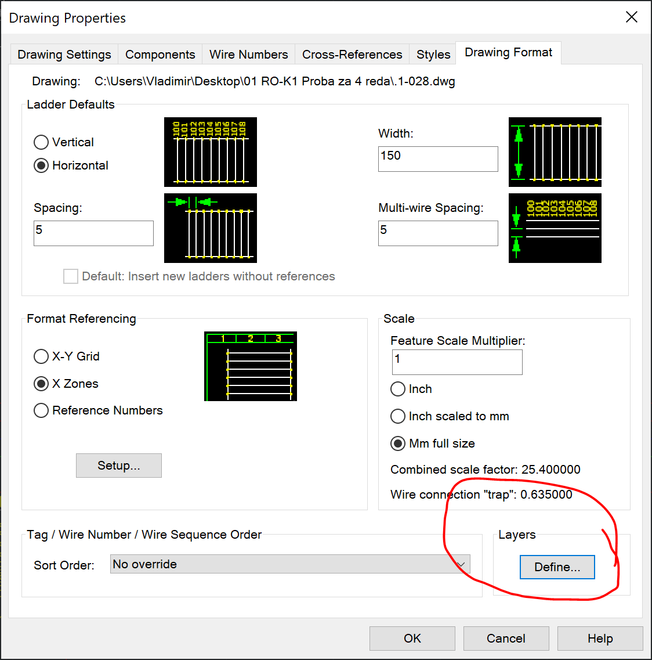Edit the Feature Scale Multiplier value
652x660 pixels.
coord(457,362)
